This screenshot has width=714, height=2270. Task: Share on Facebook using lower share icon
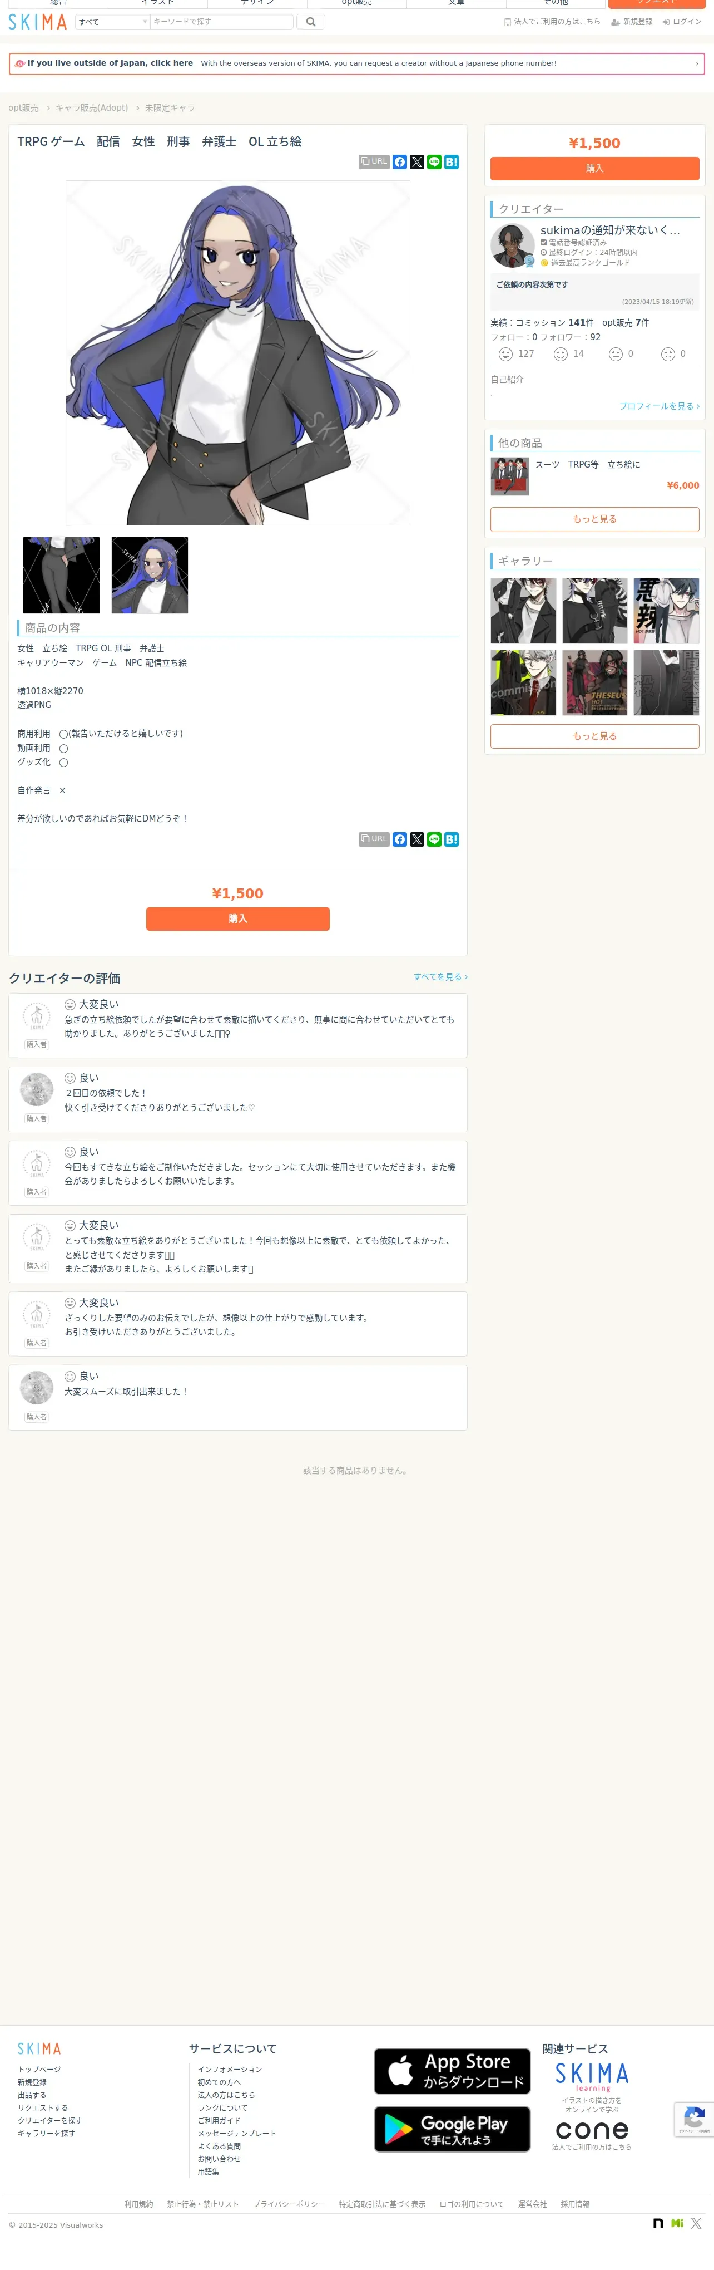(400, 839)
